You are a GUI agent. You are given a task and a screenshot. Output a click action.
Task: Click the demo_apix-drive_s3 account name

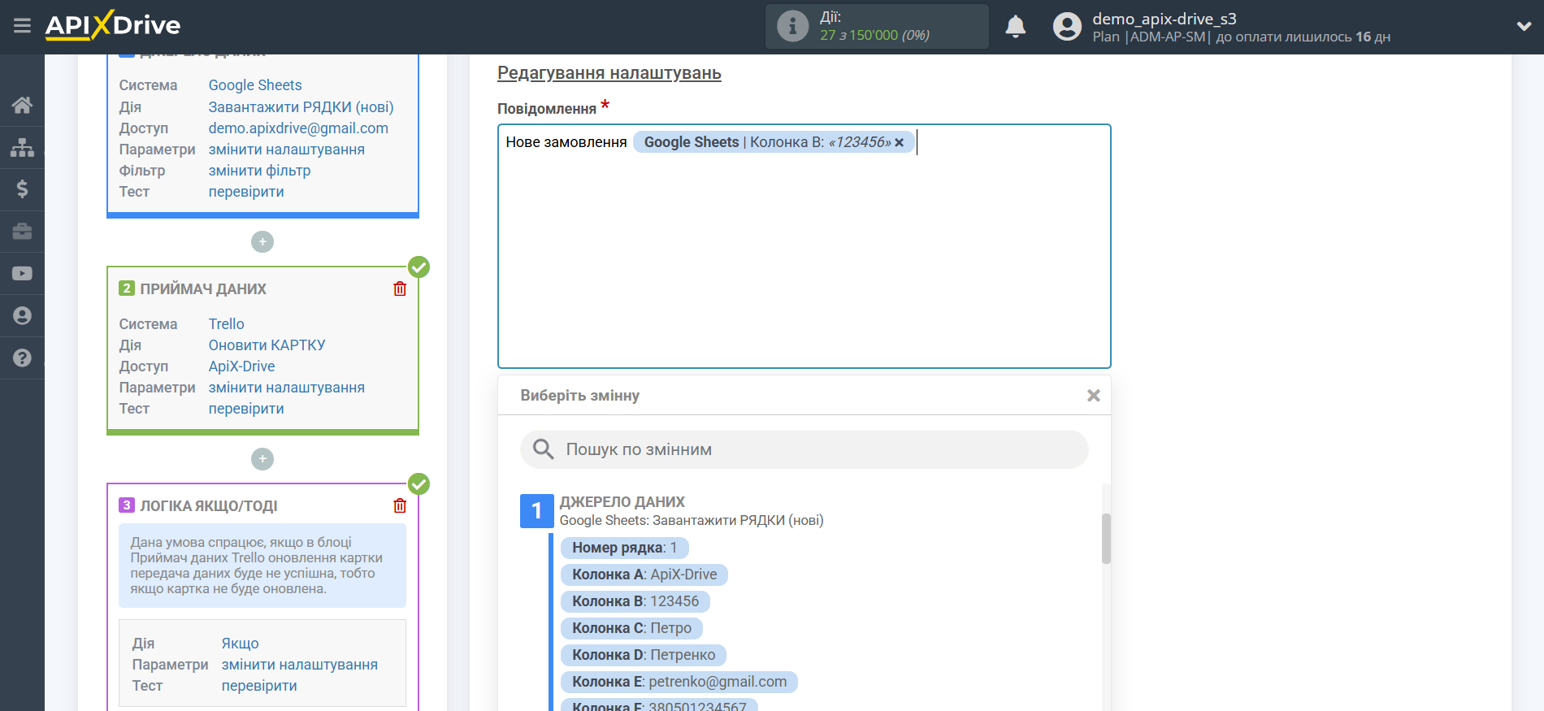(1165, 19)
